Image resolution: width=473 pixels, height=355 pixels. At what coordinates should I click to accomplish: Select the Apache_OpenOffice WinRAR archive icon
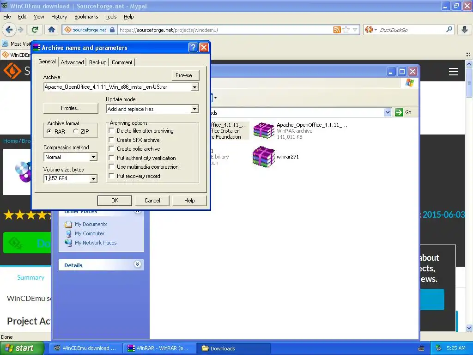tap(264, 131)
